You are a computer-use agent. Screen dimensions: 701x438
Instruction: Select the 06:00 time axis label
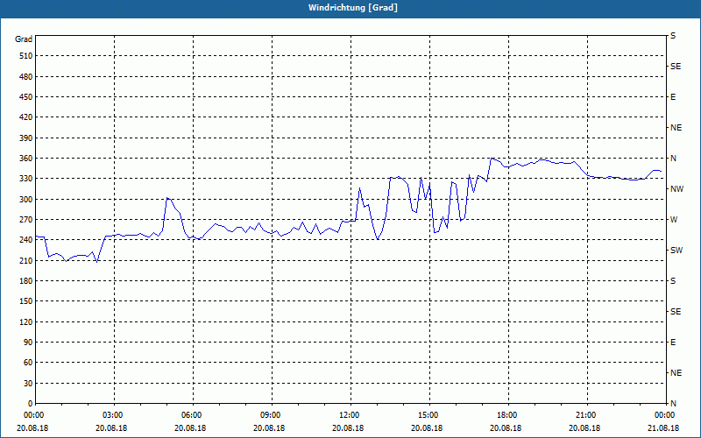[192, 415]
